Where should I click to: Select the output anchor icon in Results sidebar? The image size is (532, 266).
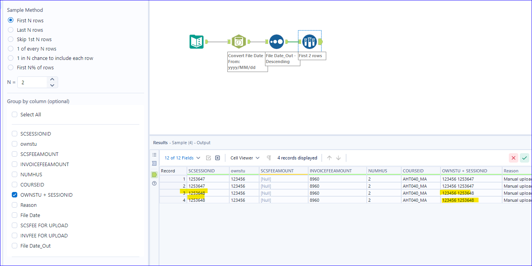(x=154, y=174)
